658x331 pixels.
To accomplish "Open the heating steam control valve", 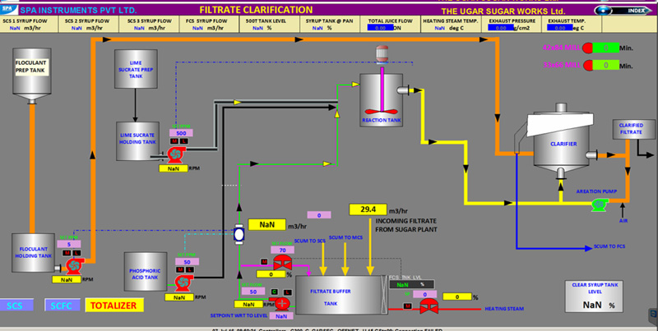I will pyautogui.click(x=429, y=306).
